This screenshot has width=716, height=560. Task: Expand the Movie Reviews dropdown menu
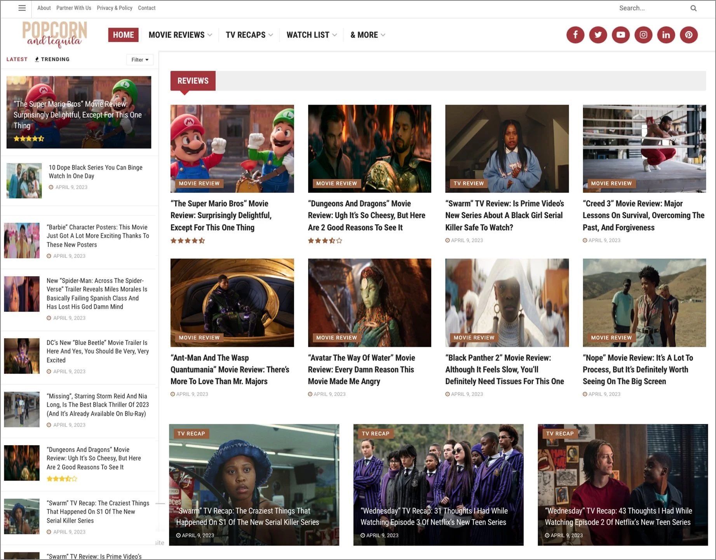point(180,35)
